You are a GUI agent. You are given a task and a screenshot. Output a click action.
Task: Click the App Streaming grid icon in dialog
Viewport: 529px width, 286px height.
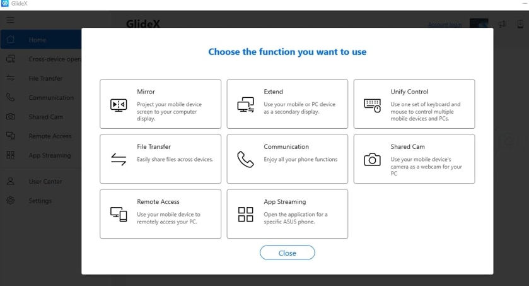[245, 215]
